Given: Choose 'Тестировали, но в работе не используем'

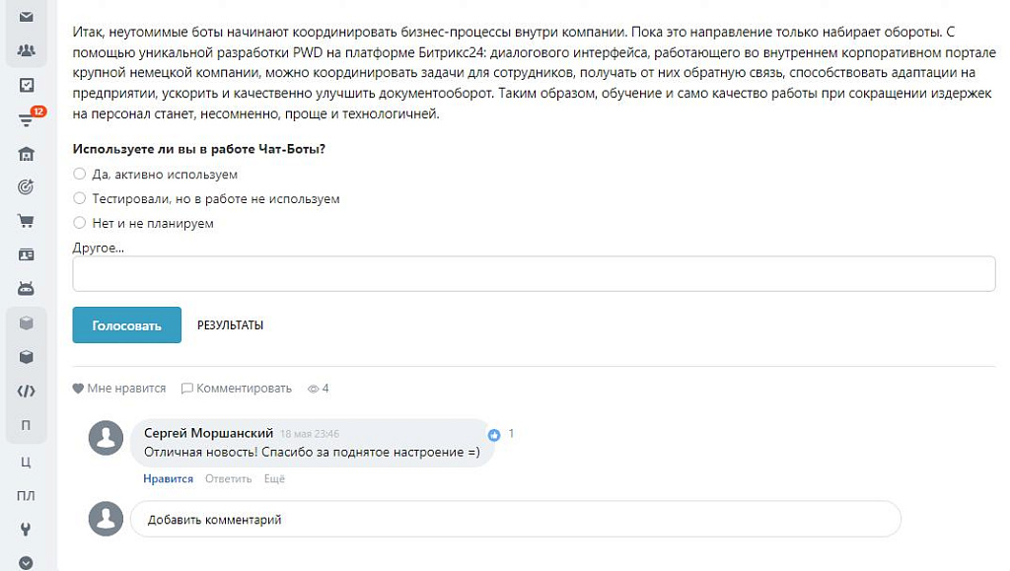Looking at the screenshot, I should (79, 198).
